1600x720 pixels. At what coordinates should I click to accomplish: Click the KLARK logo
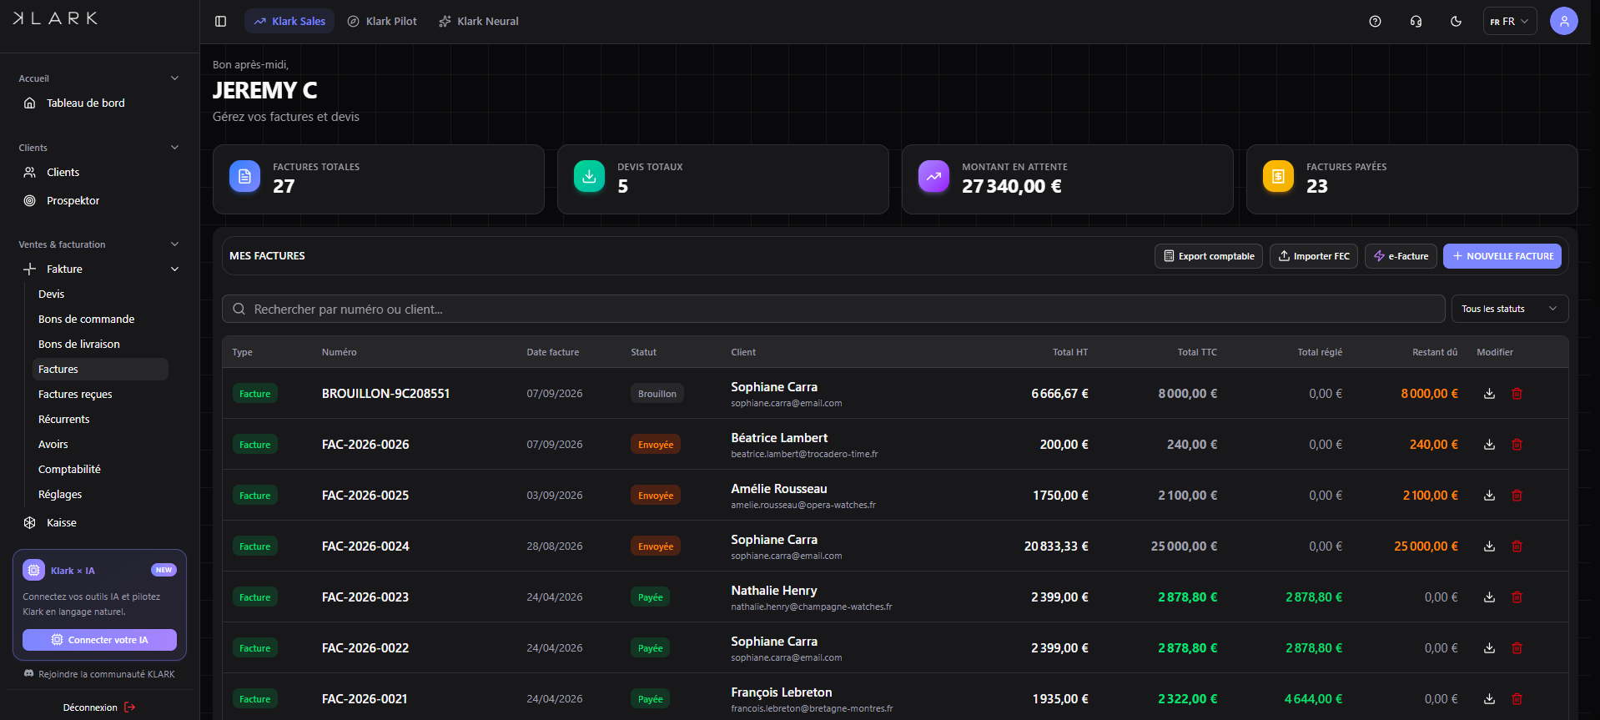55,18
